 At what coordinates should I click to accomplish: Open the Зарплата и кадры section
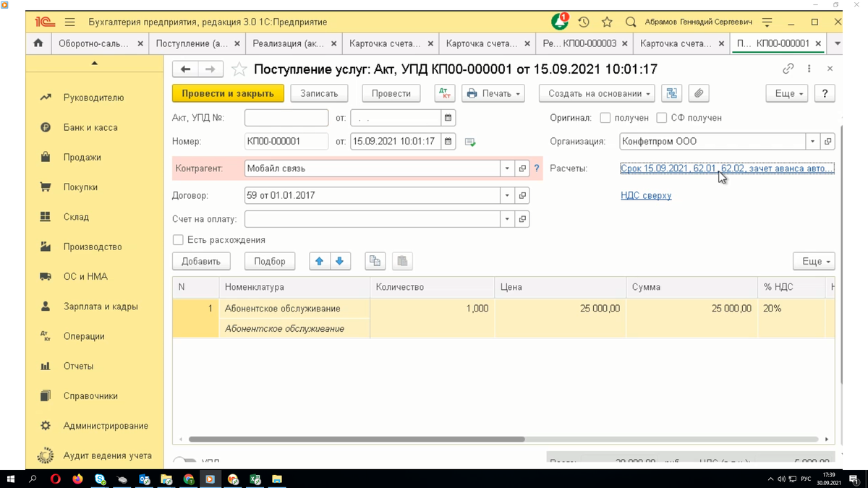(101, 307)
